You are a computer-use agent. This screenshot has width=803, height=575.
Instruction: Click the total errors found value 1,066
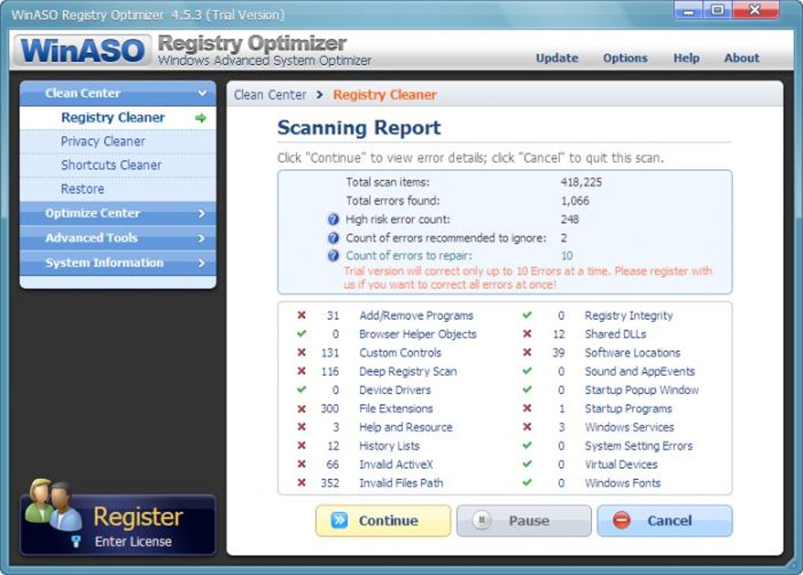tap(575, 201)
